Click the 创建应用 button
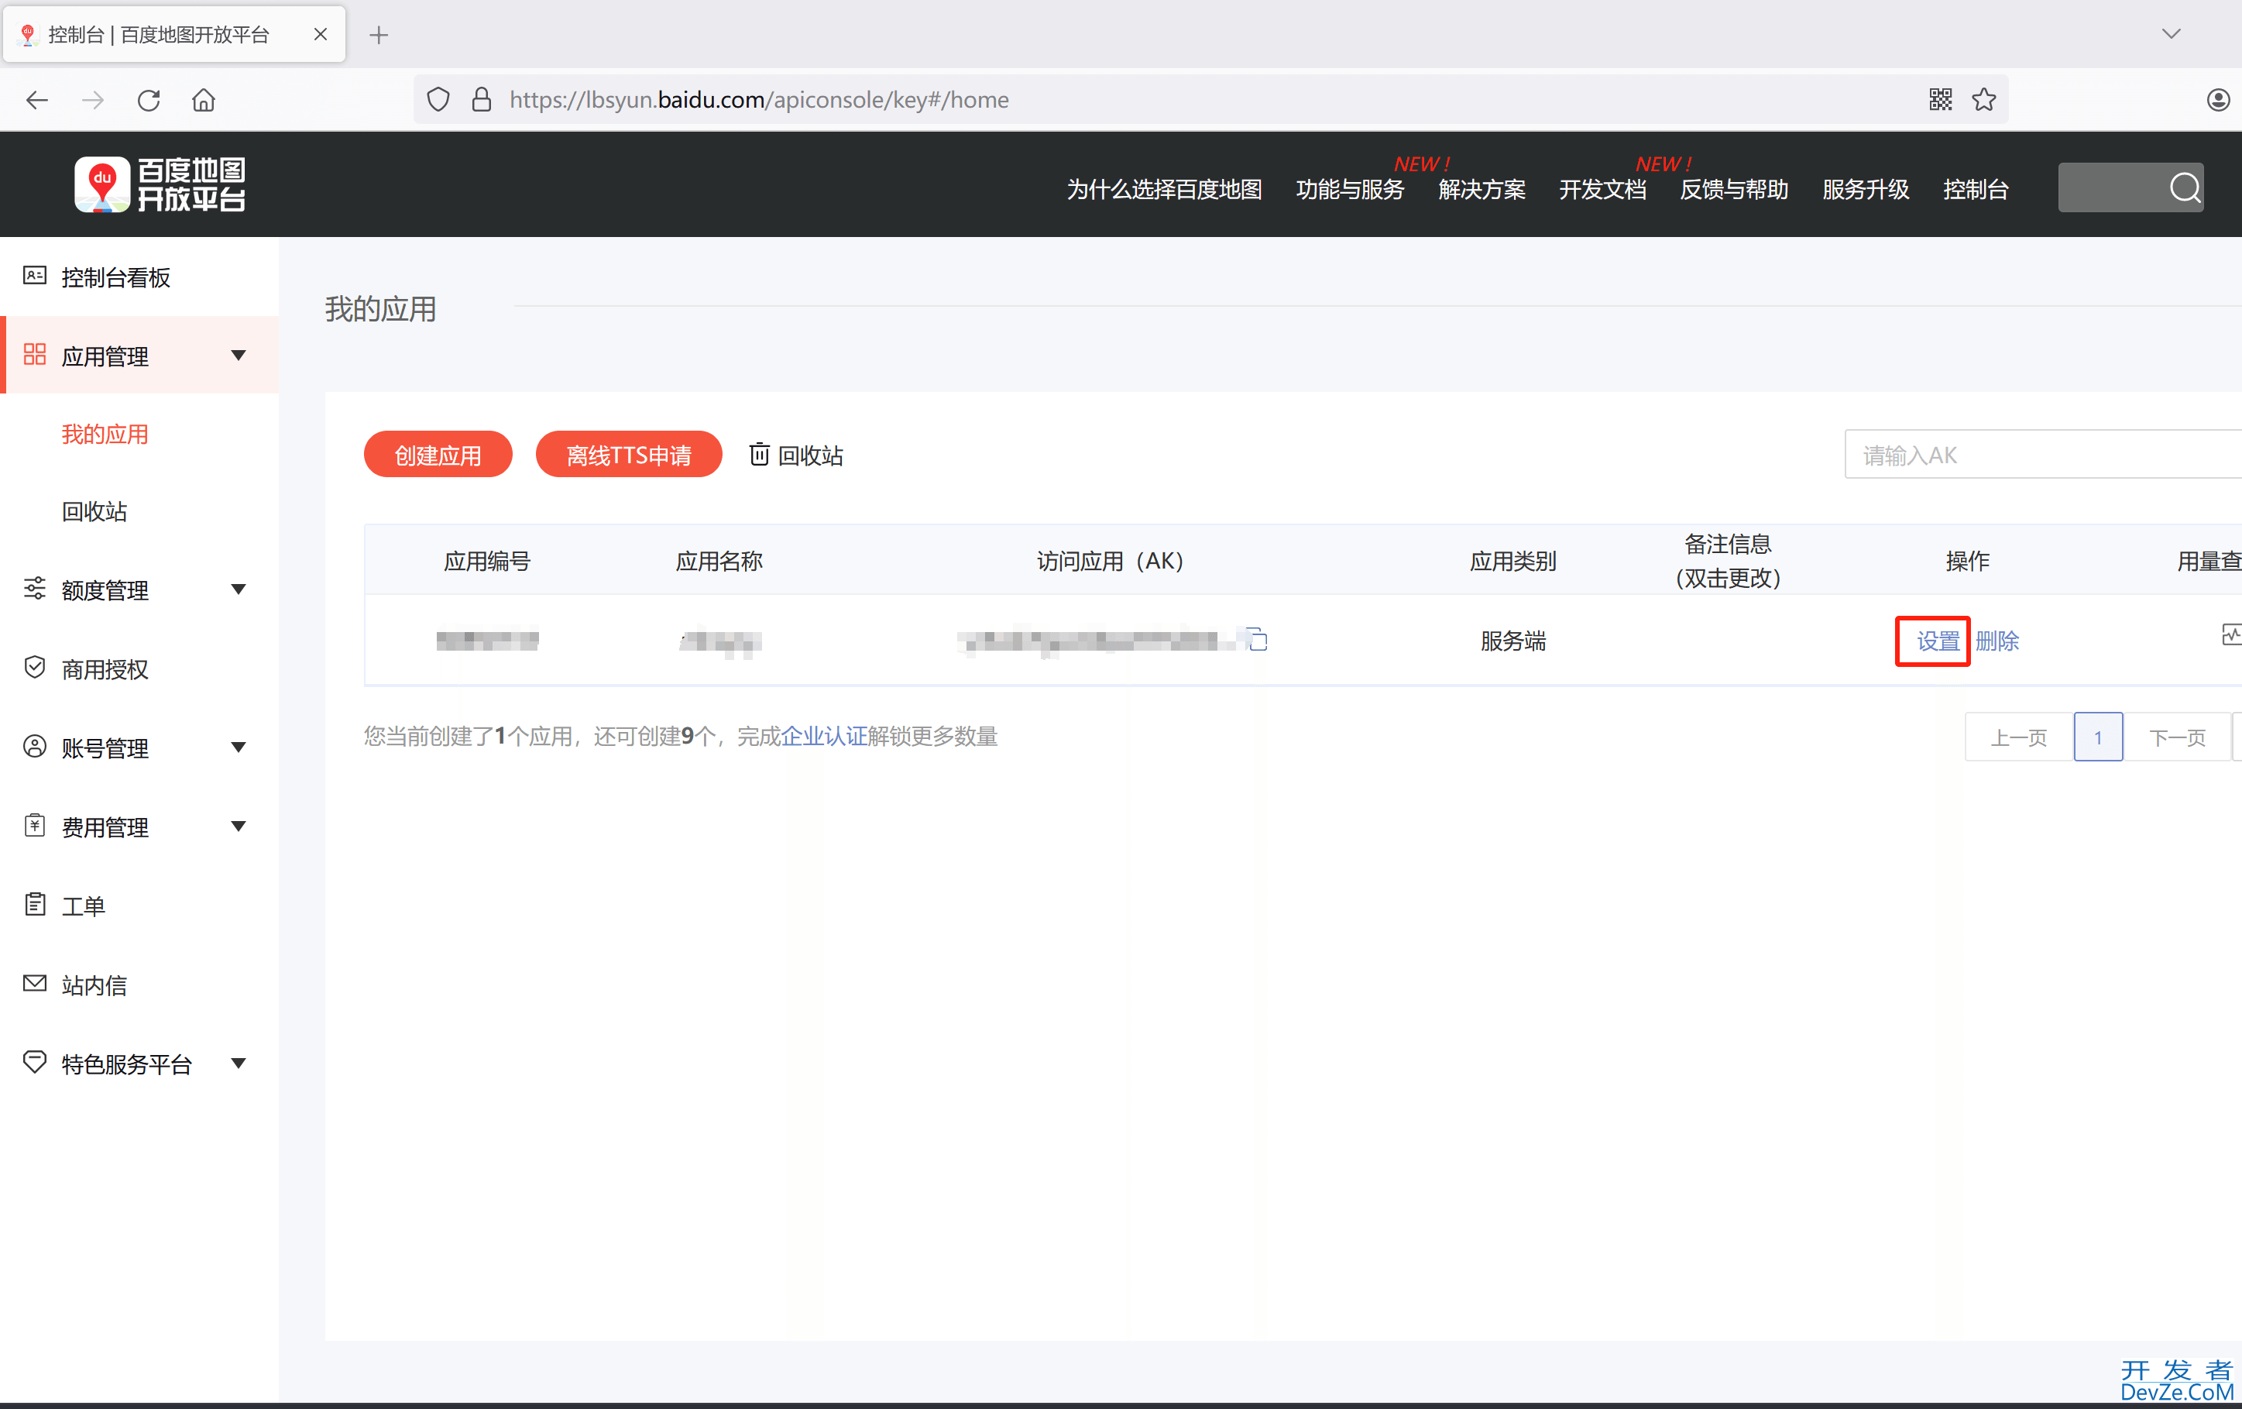 click(438, 455)
